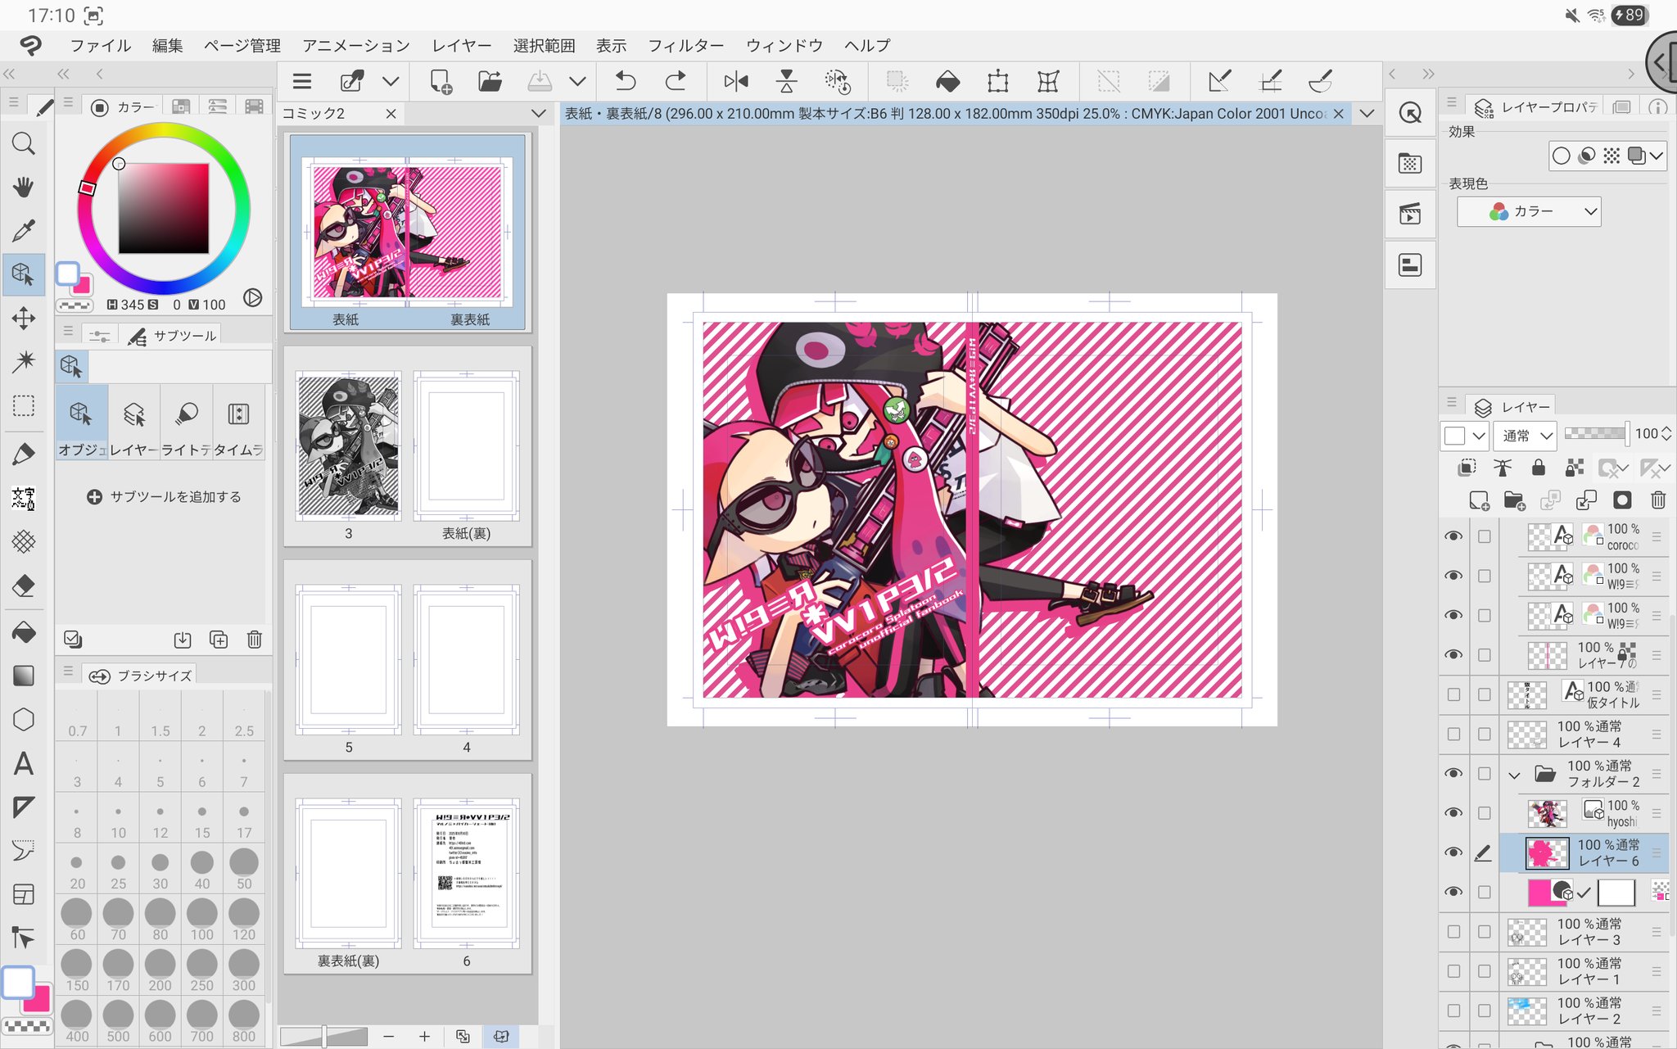Viewport: 1677px width, 1049px height.
Task: Create new canvas from command bar
Action: [x=441, y=81]
